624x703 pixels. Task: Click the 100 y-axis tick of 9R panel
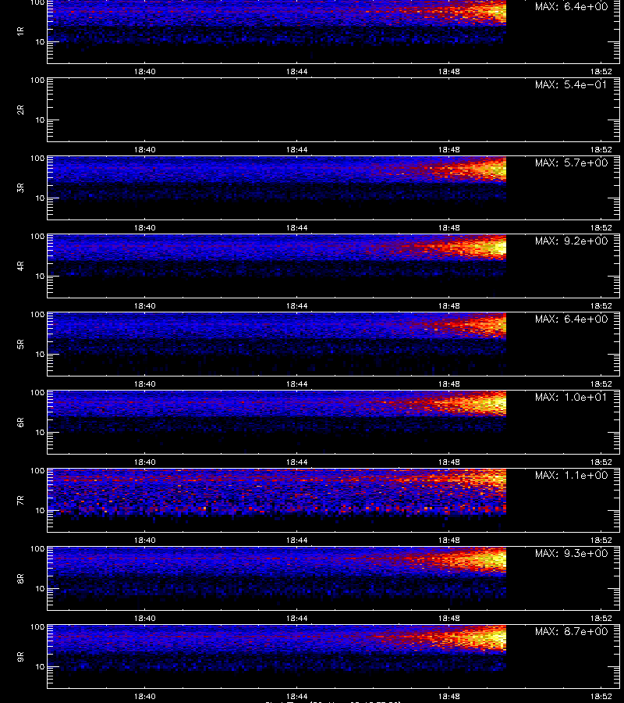[37, 626]
